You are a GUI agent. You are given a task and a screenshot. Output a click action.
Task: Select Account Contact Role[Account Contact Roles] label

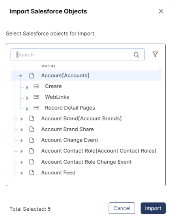coord(99,151)
